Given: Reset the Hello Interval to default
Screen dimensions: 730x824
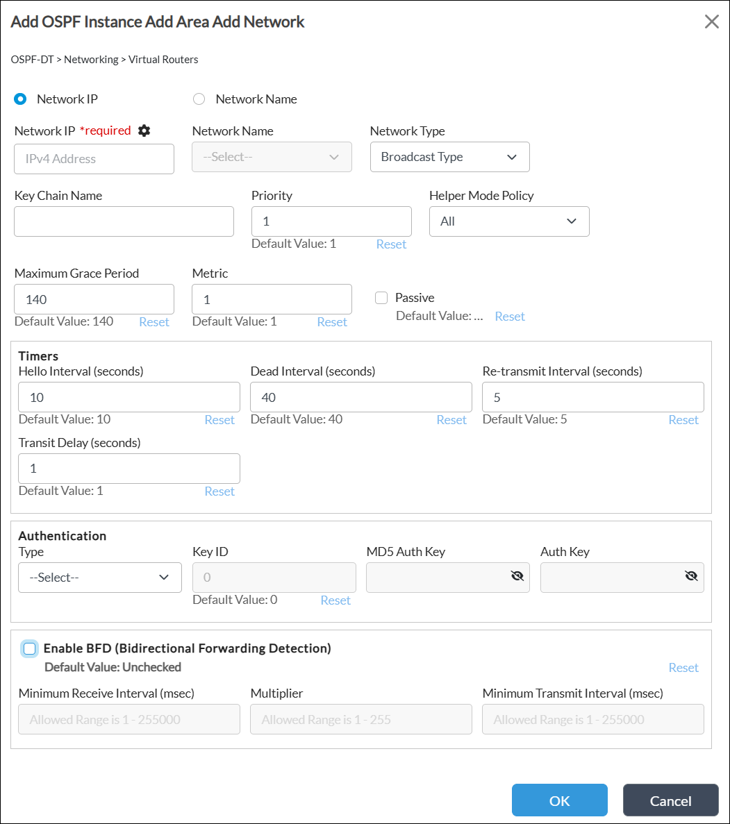Looking at the screenshot, I should [x=219, y=420].
